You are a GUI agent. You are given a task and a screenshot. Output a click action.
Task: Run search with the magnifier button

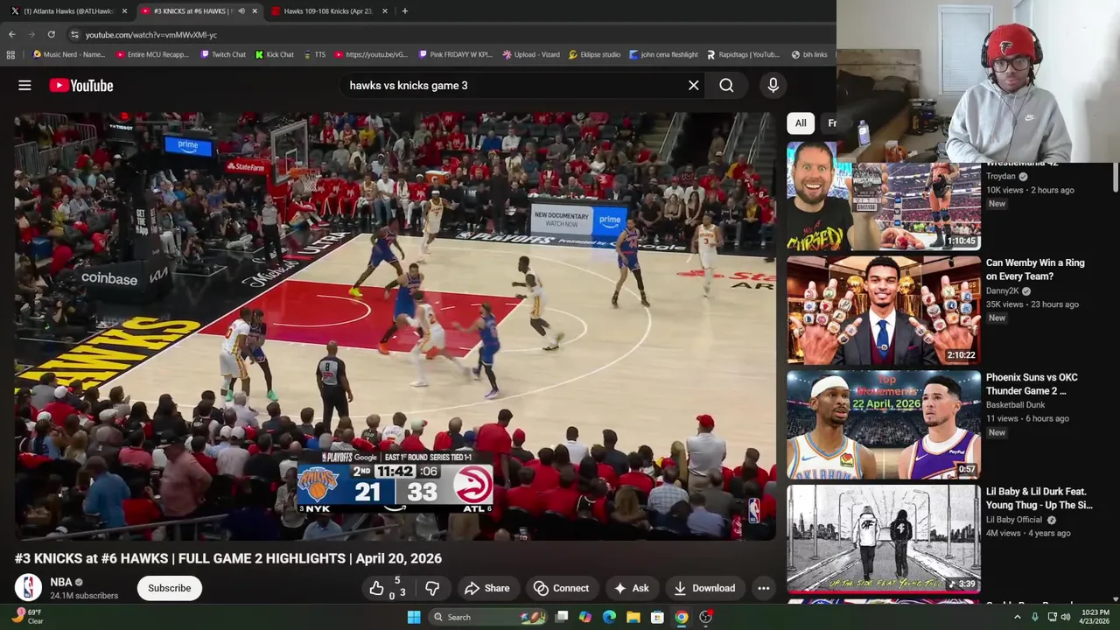pyautogui.click(x=726, y=85)
